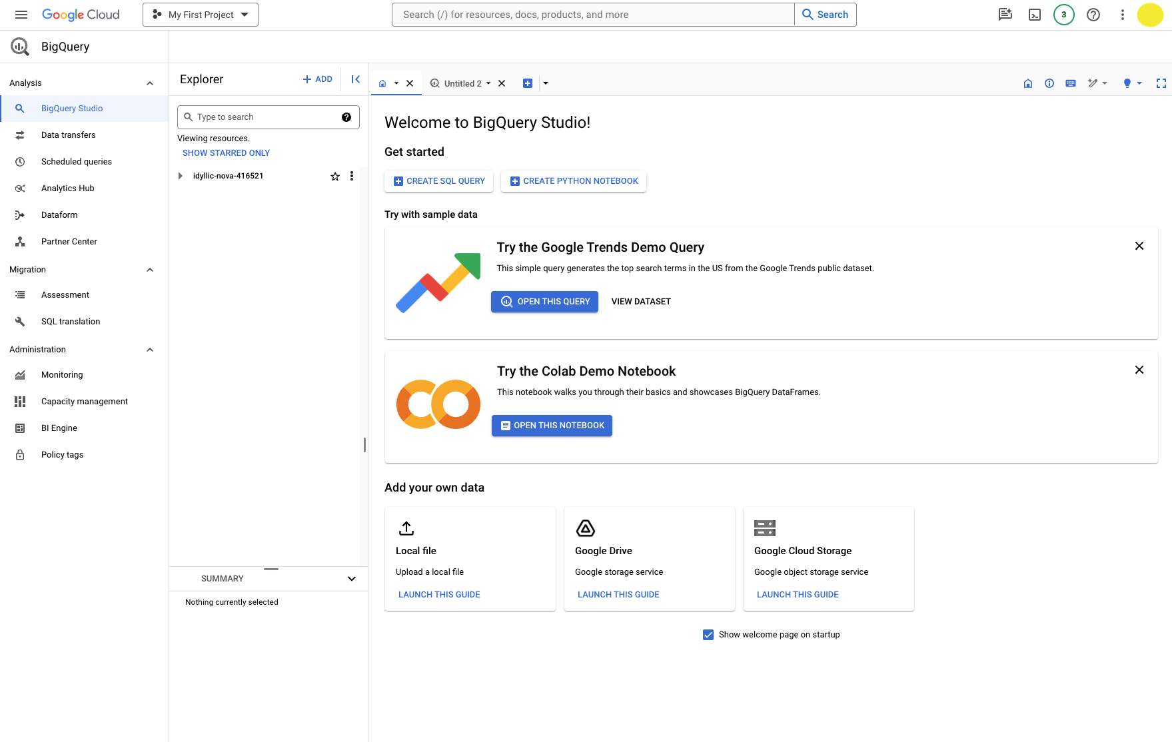The height and width of the screenshot is (742, 1172).
Task: Expand the idyllic-nova-416521 project tree
Action: click(x=181, y=176)
